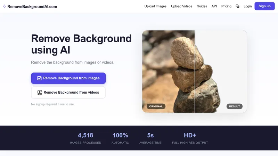This screenshot has height=156, width=278.
Task: Click the ORIGINAL label badge
Action: (x=156, y=106)
